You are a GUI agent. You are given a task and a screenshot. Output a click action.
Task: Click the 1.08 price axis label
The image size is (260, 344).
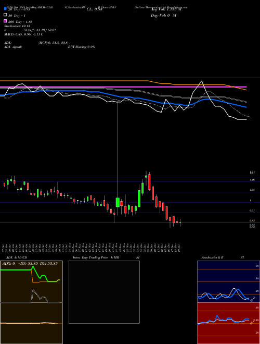point(252,190)
